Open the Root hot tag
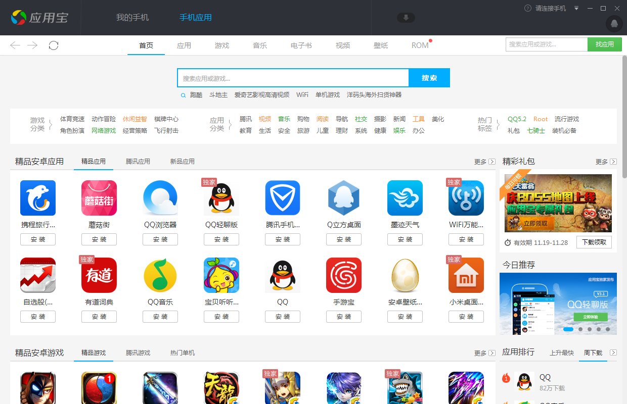This screenshot has width=627, height=404. [541, 119]
